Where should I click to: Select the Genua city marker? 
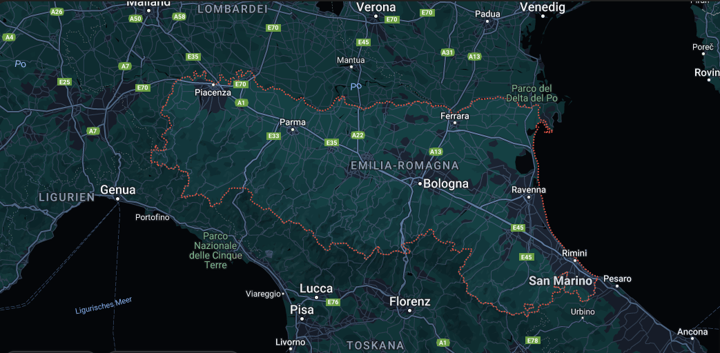pos(117,199)
